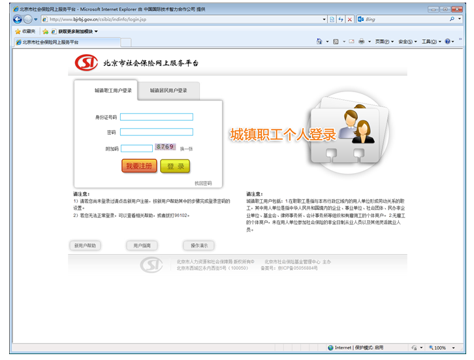This screenshot has width=474, height=360.
Task: Switch to 城镇居民用户登录 tab
Action: (168, 91)
